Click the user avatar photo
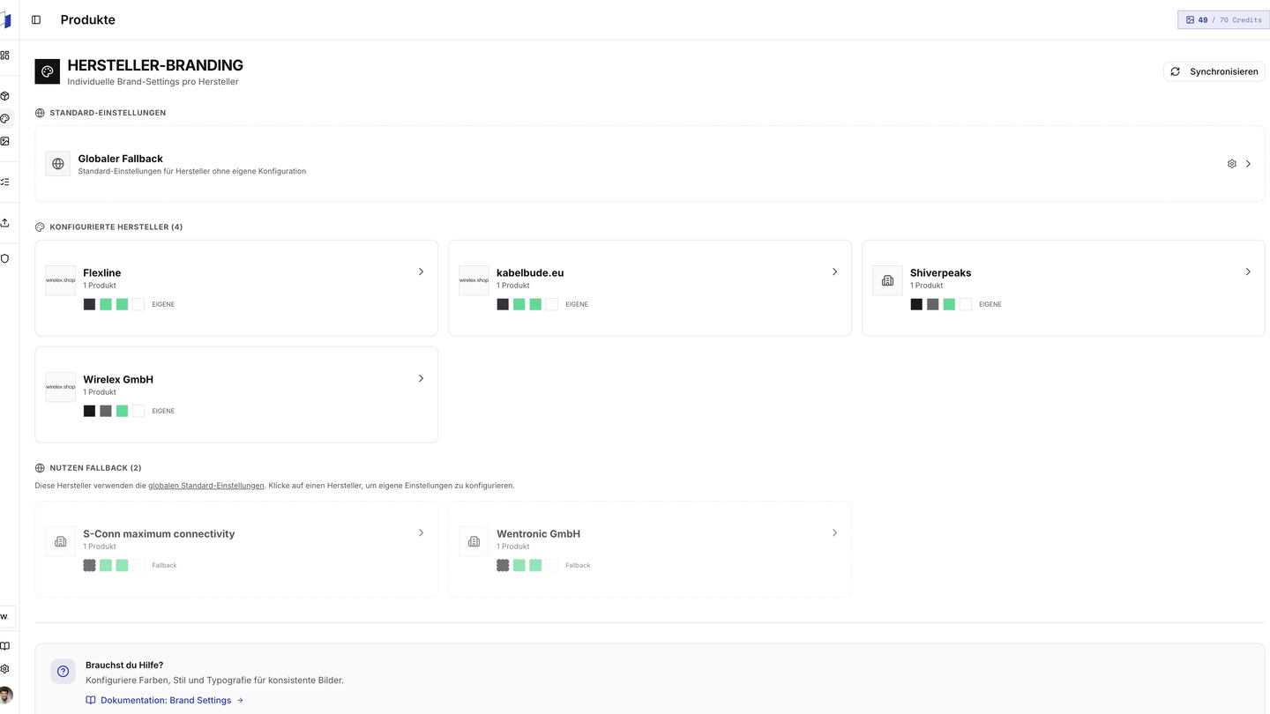The image size is (1270, 714). click(5, 695)
